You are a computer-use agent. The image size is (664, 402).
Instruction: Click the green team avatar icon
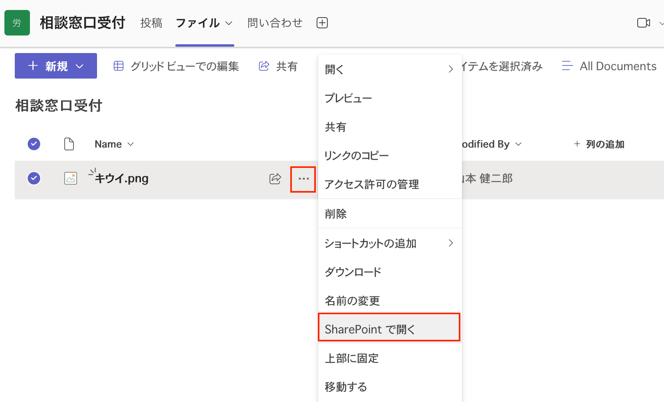[17, 23]
